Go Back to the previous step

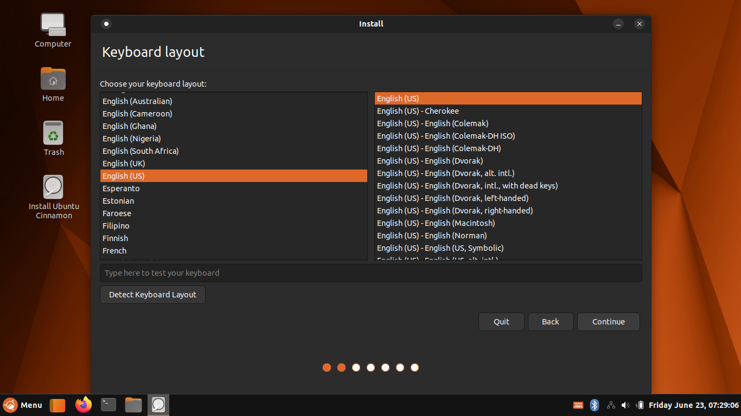(x=551, y=322)
